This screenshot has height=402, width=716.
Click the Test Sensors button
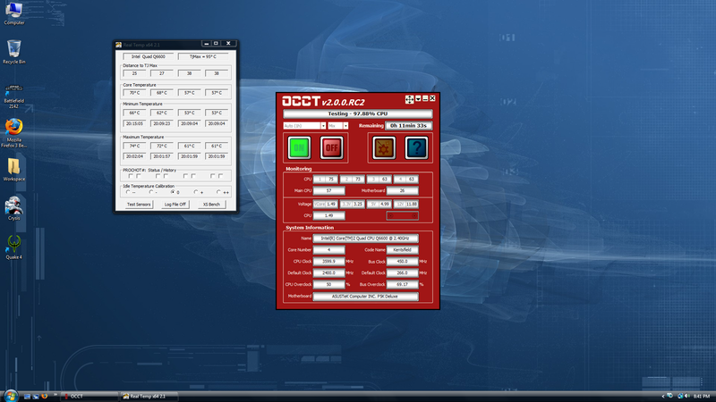click(138, 205)
